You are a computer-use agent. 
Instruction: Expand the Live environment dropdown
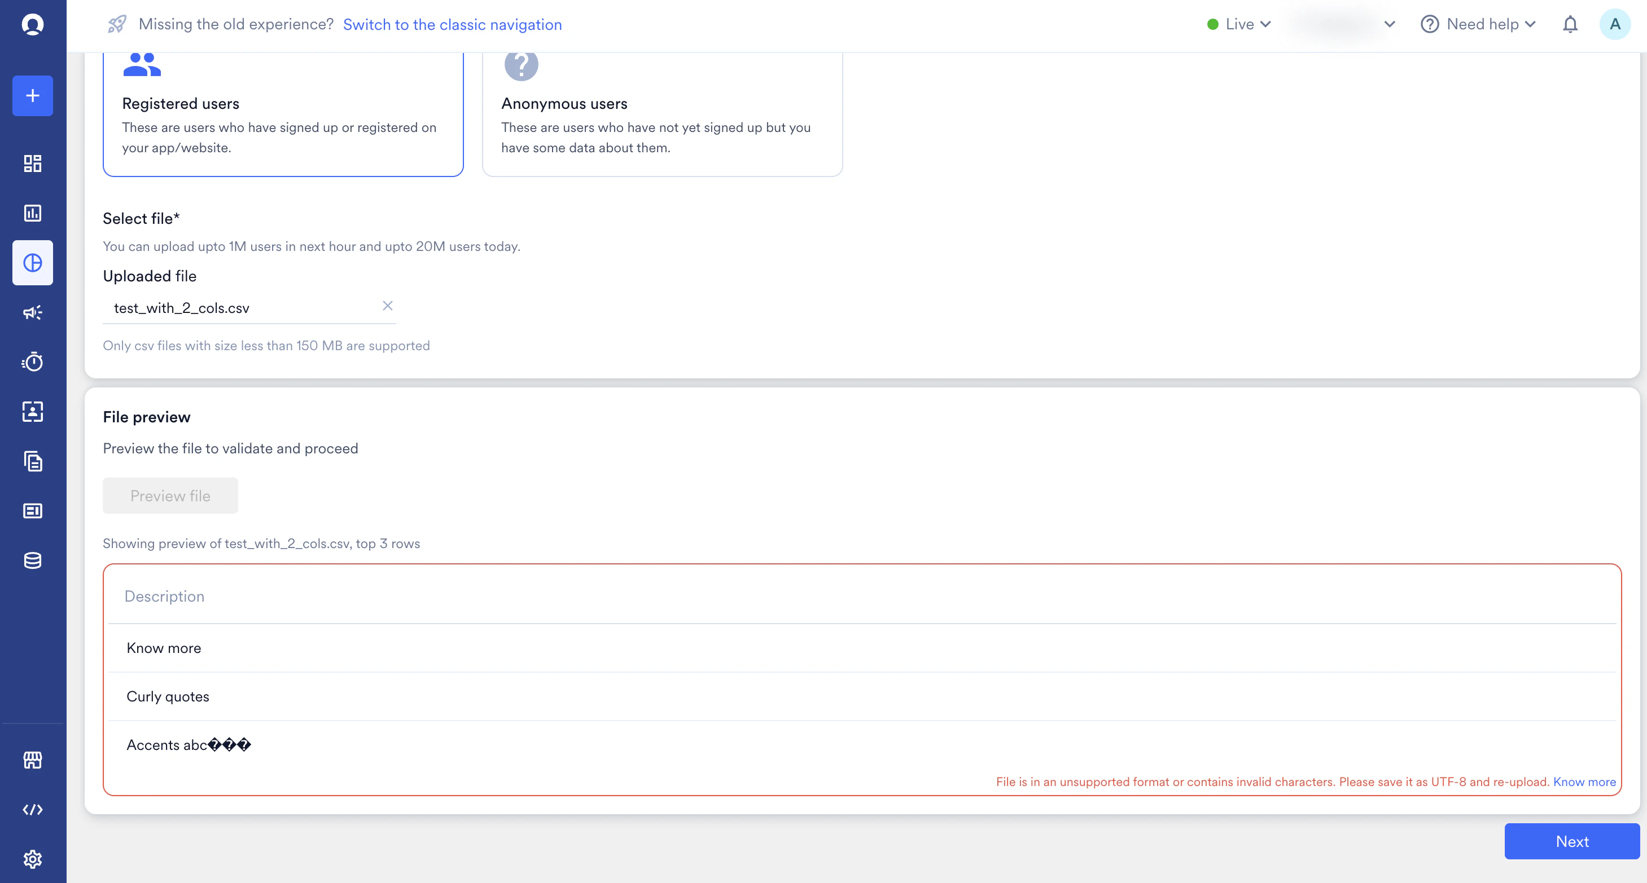click(1239, 24)
